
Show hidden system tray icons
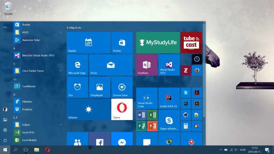(221, 150)
